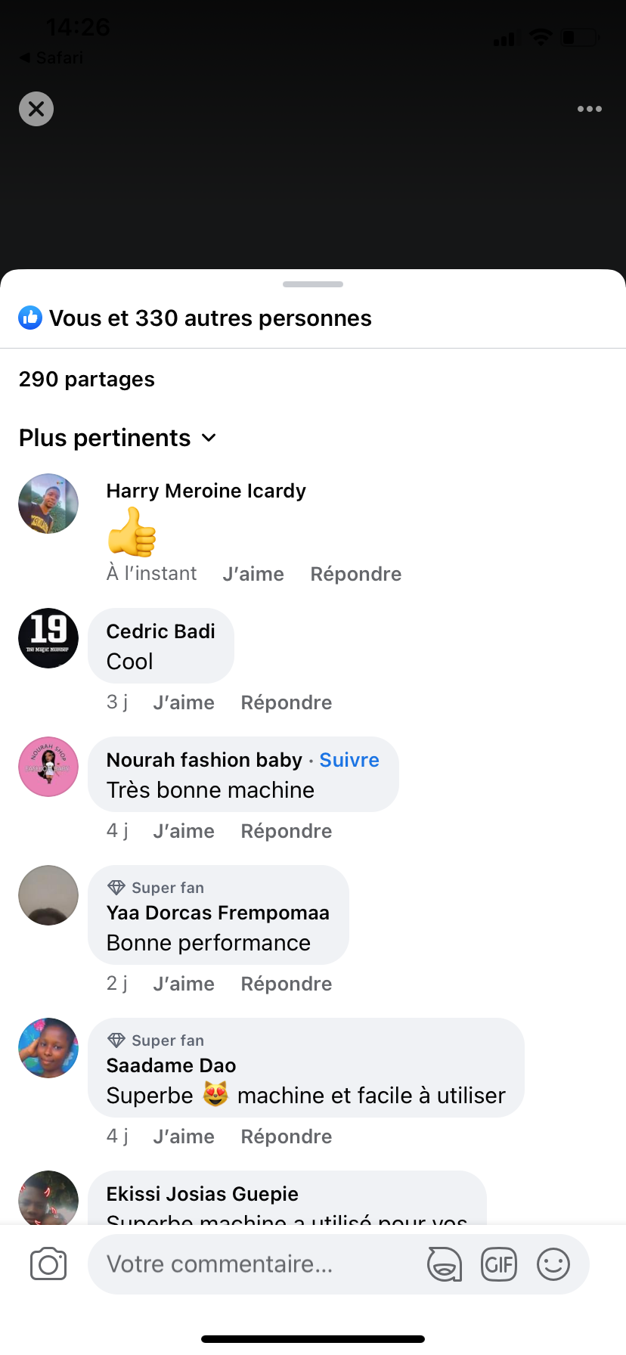Type in the Votre commentaire field
The image size is (626, 1355).
[x=257, y=1264]
